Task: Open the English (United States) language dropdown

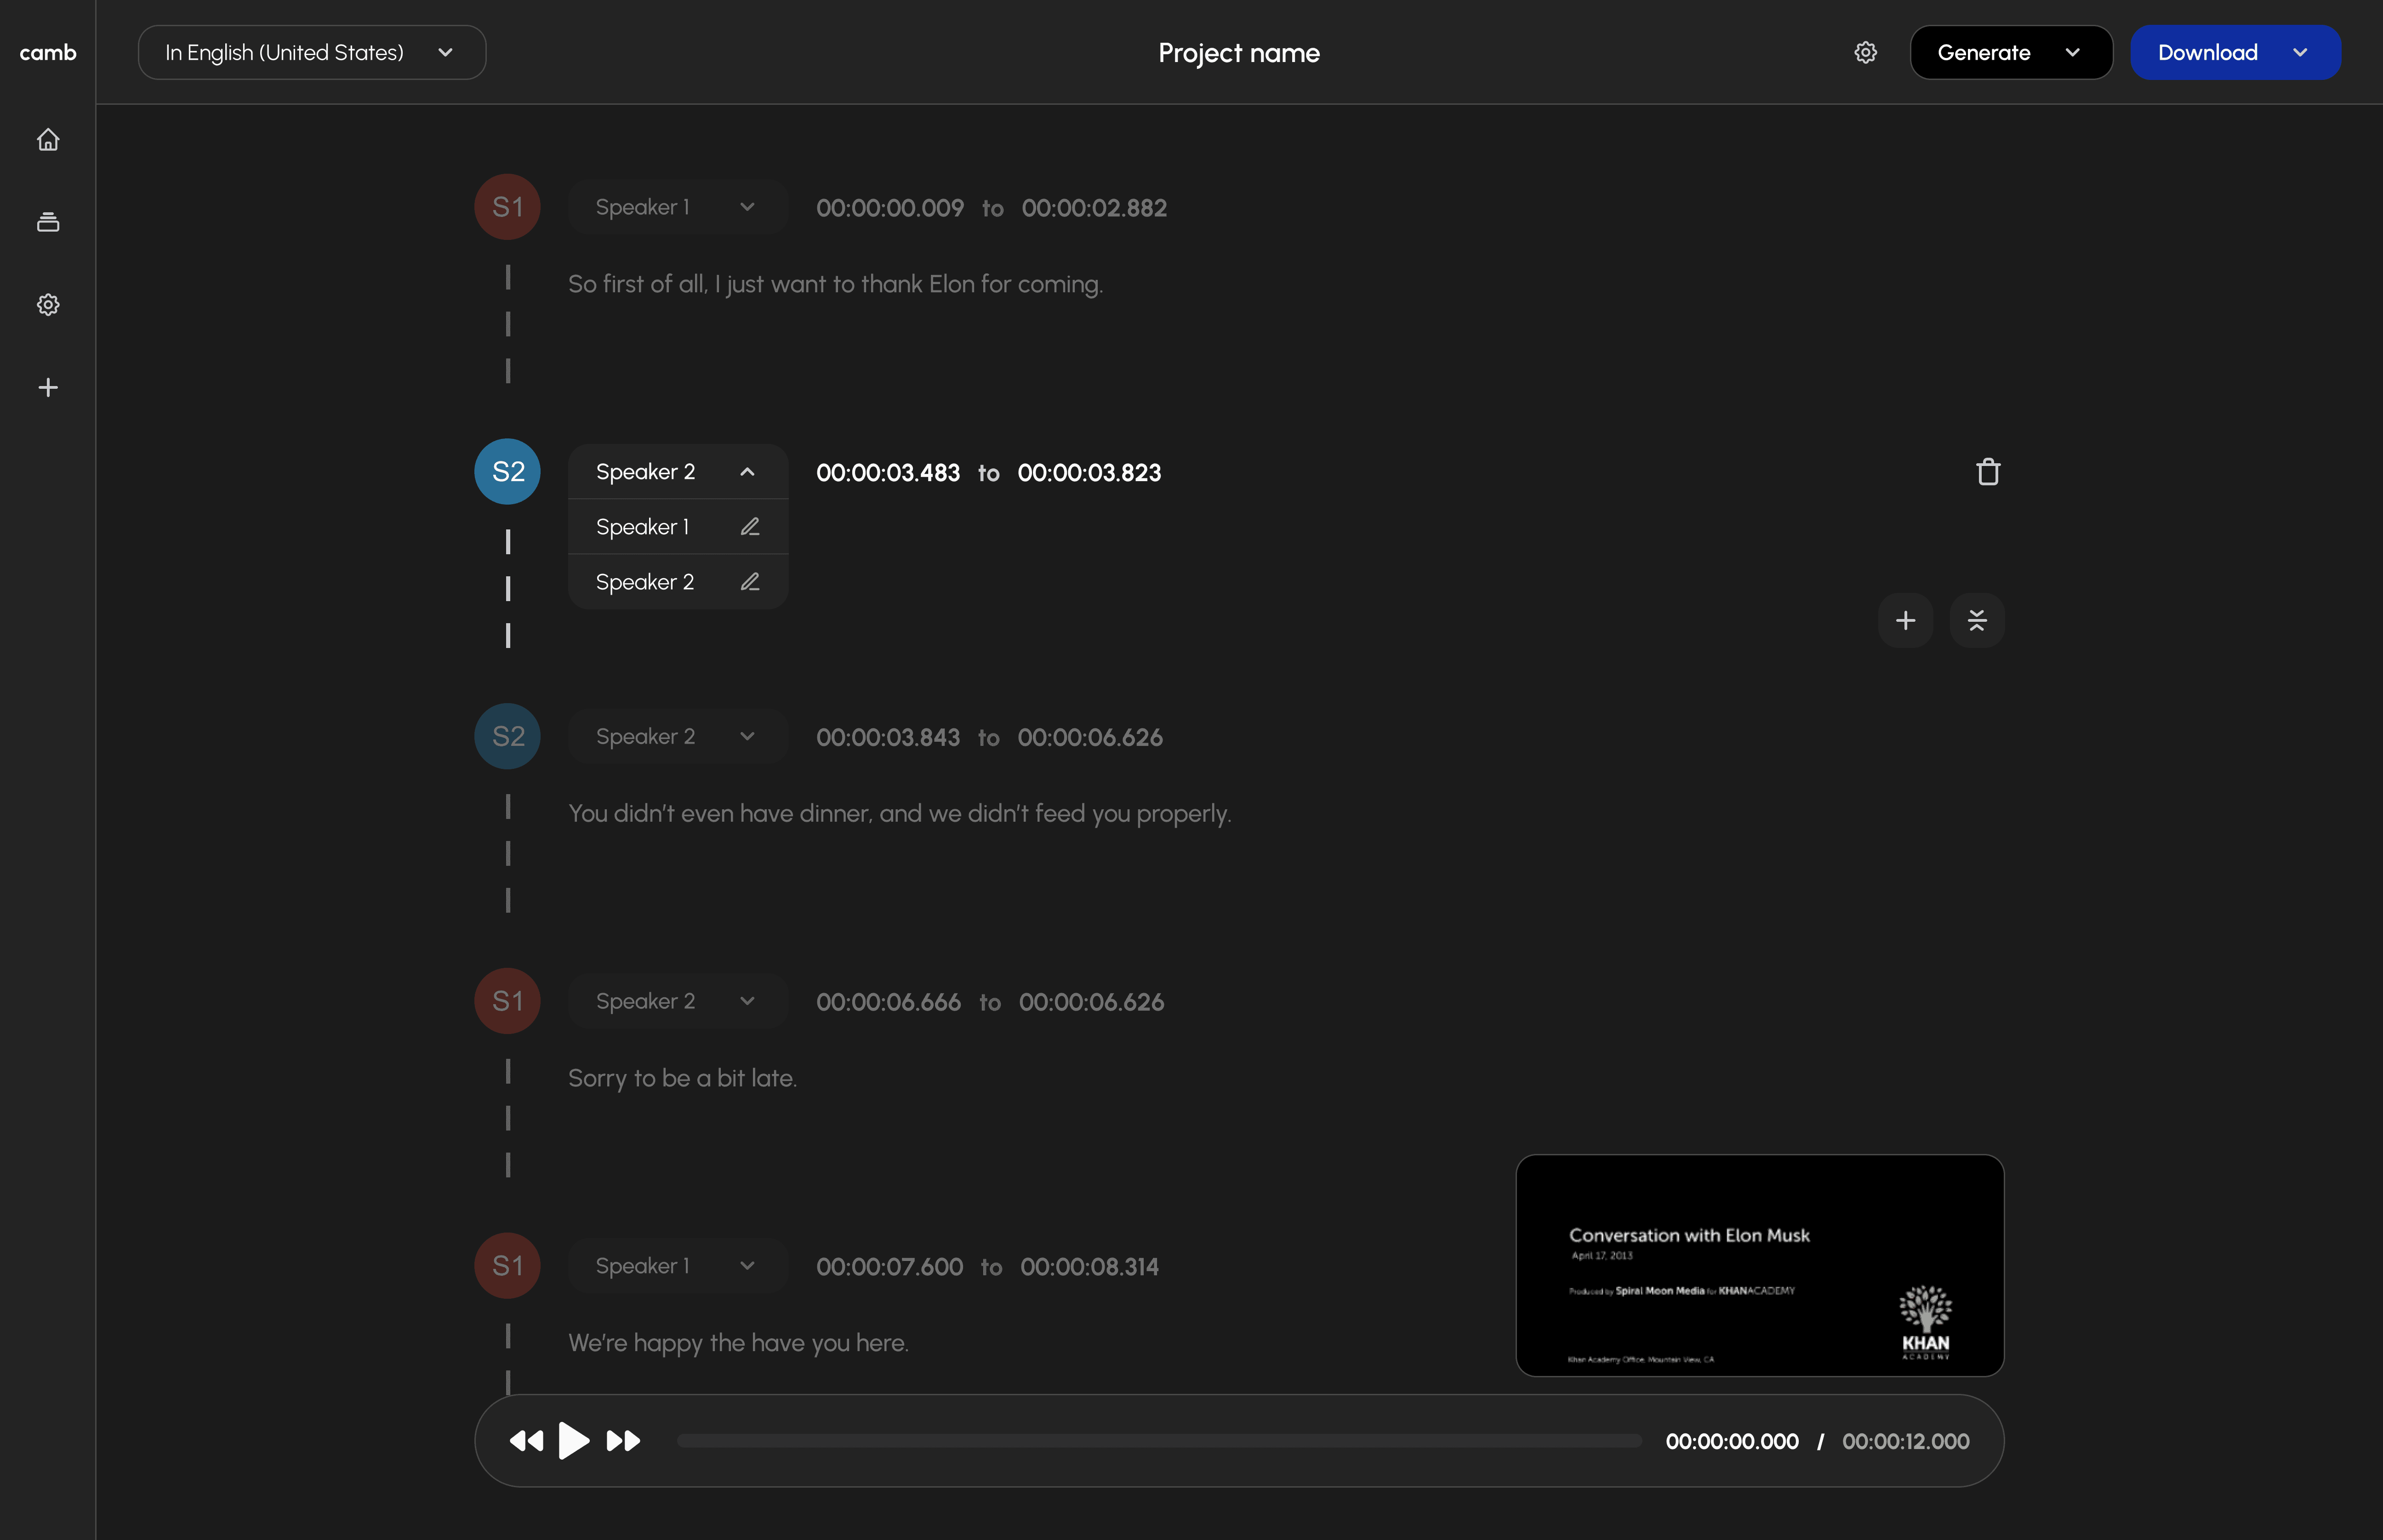Action: 311,53
